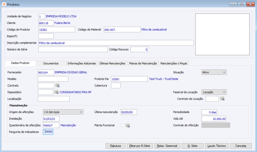Click the Test Truck - TruckTeste text

pyautogui.click(x=163, y=79)
